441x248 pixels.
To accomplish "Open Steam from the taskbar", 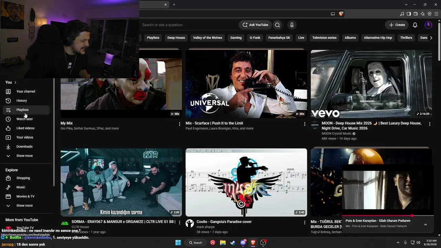I will (x=233, y=242).
